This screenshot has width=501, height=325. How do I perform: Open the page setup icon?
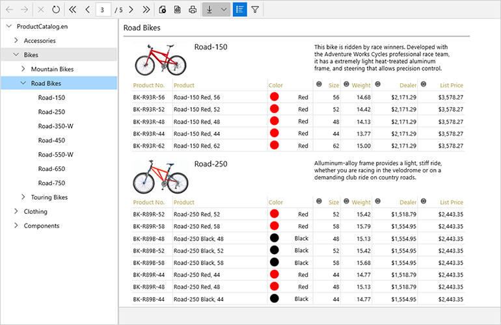[x=178, y=10]
